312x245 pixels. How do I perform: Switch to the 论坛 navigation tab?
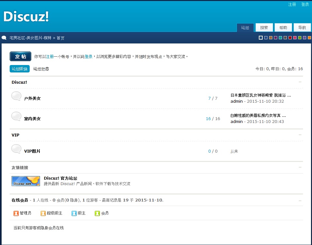click(x=245, y=28)
